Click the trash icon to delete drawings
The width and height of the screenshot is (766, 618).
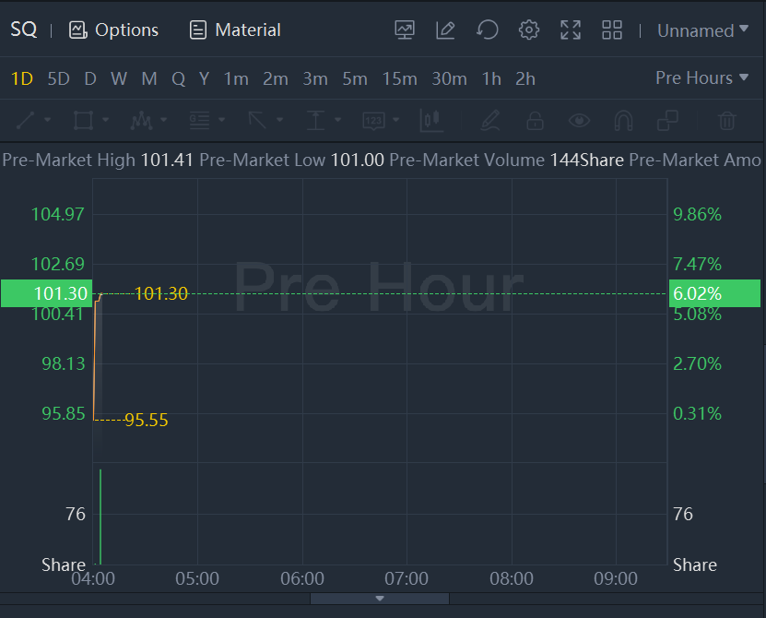727,120
